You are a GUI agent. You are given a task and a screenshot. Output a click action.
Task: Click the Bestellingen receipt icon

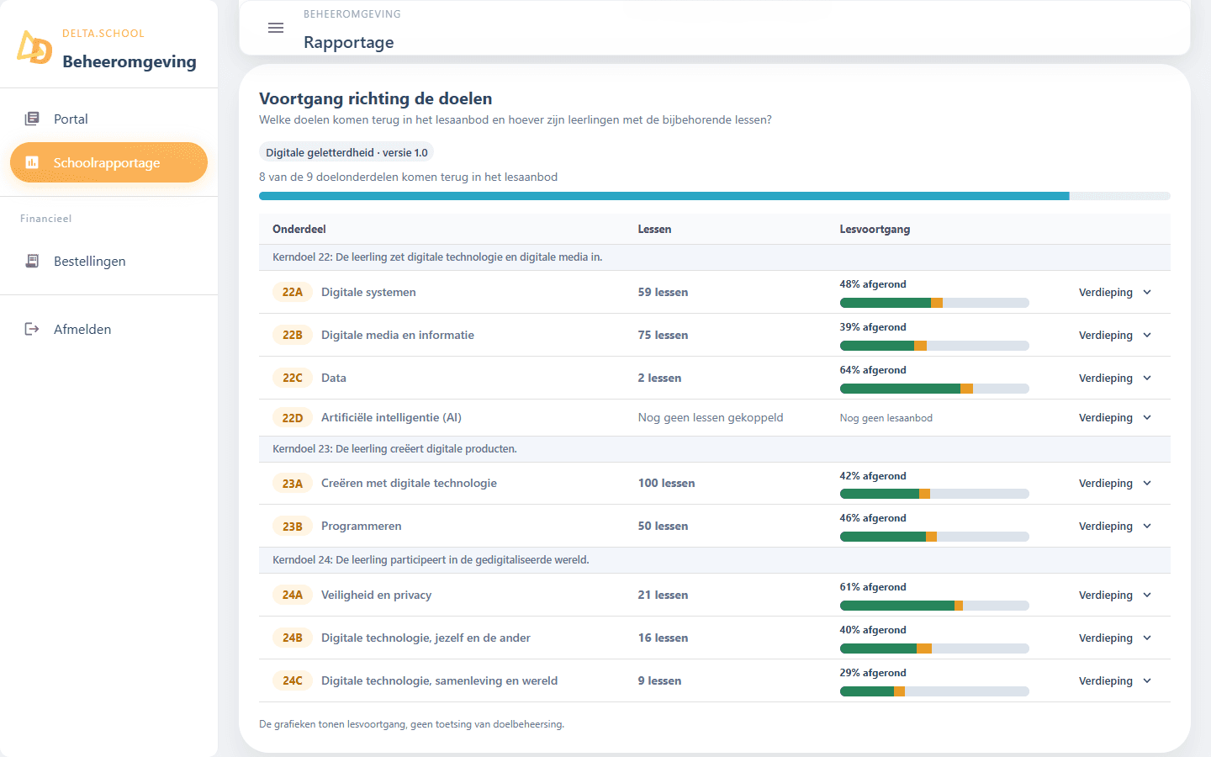pos(32,261)
